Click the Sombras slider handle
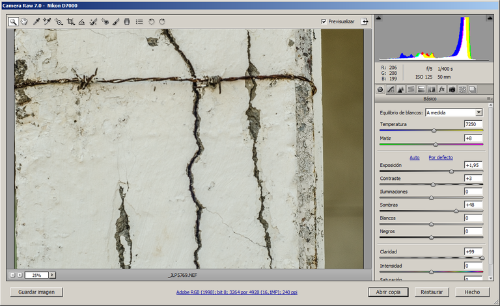 456,211
